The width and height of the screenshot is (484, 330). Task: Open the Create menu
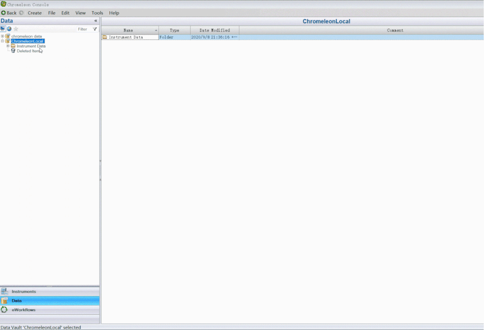(x=35, y=13)
